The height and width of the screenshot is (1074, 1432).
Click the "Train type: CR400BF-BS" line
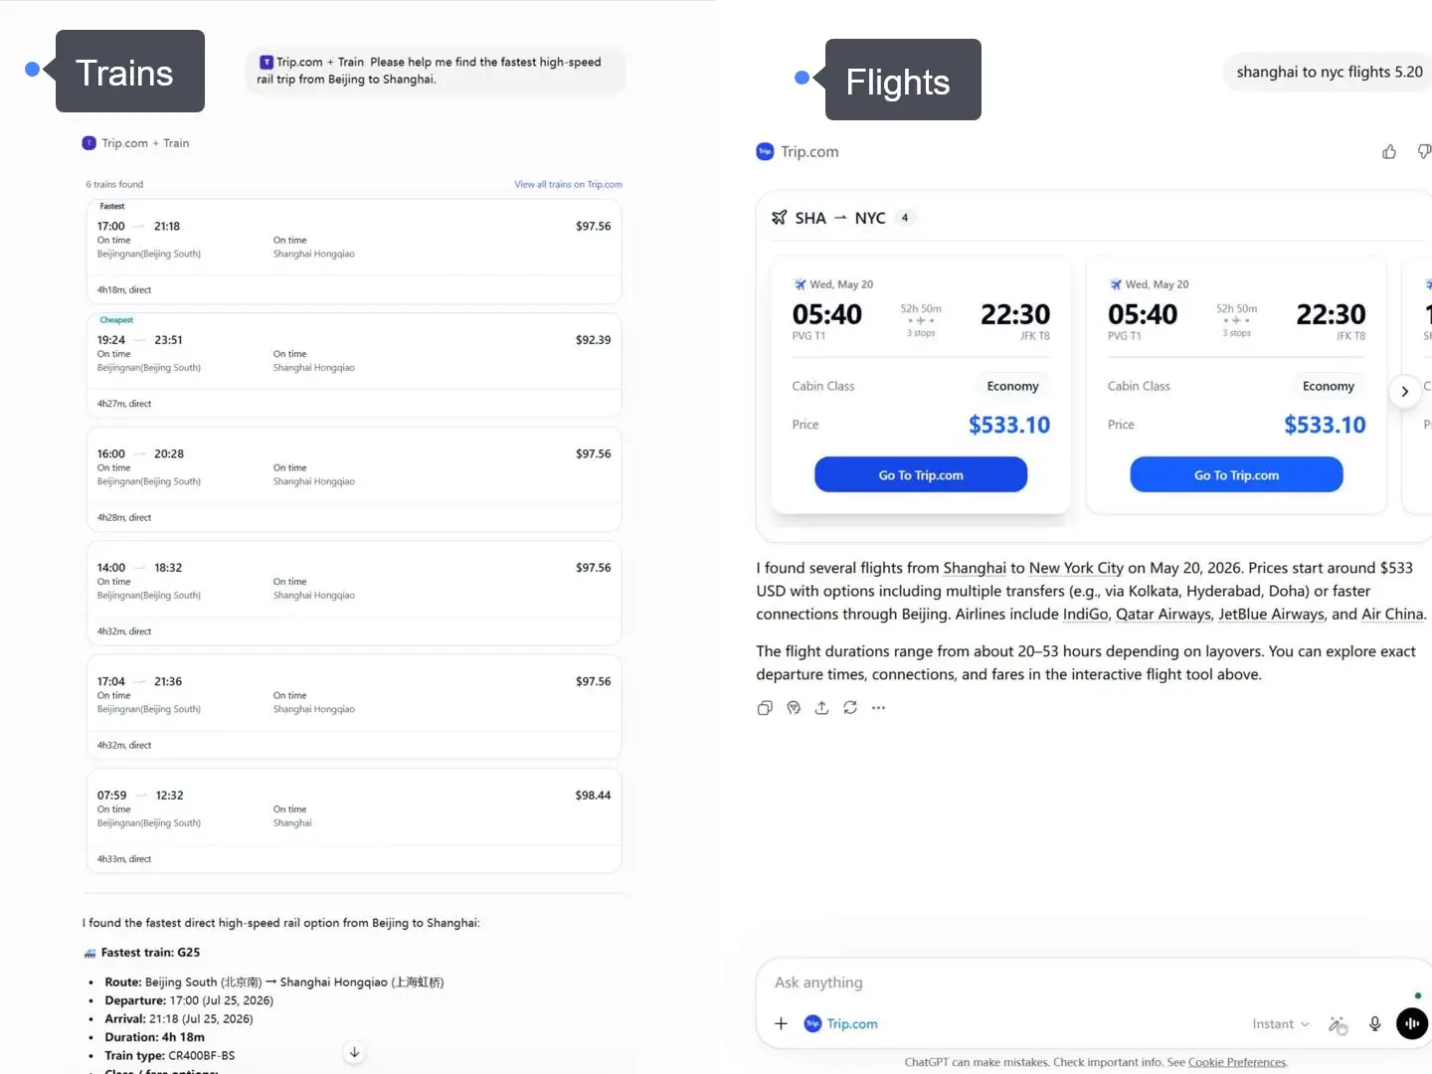coord(170,1056)
